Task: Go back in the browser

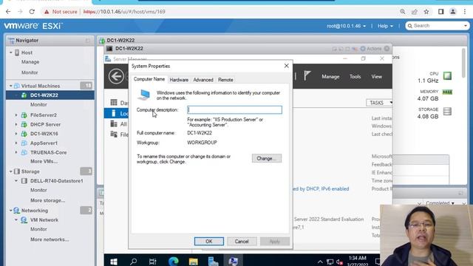Action: coord(8,12)
